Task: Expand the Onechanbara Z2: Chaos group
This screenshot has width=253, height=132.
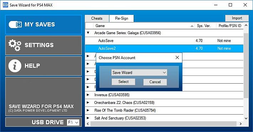Action: coord(88,102)
